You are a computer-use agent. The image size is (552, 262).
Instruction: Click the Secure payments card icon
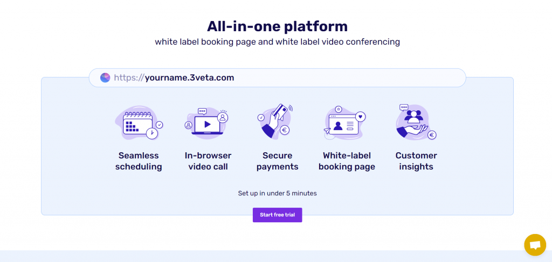[x=277, y=121]
